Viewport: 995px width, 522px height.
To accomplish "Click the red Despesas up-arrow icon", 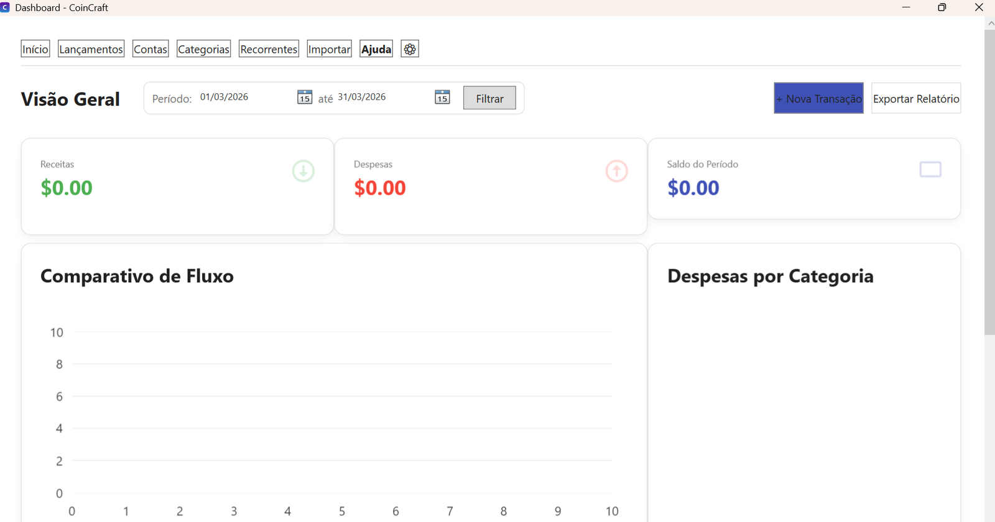I will (616, 171).
